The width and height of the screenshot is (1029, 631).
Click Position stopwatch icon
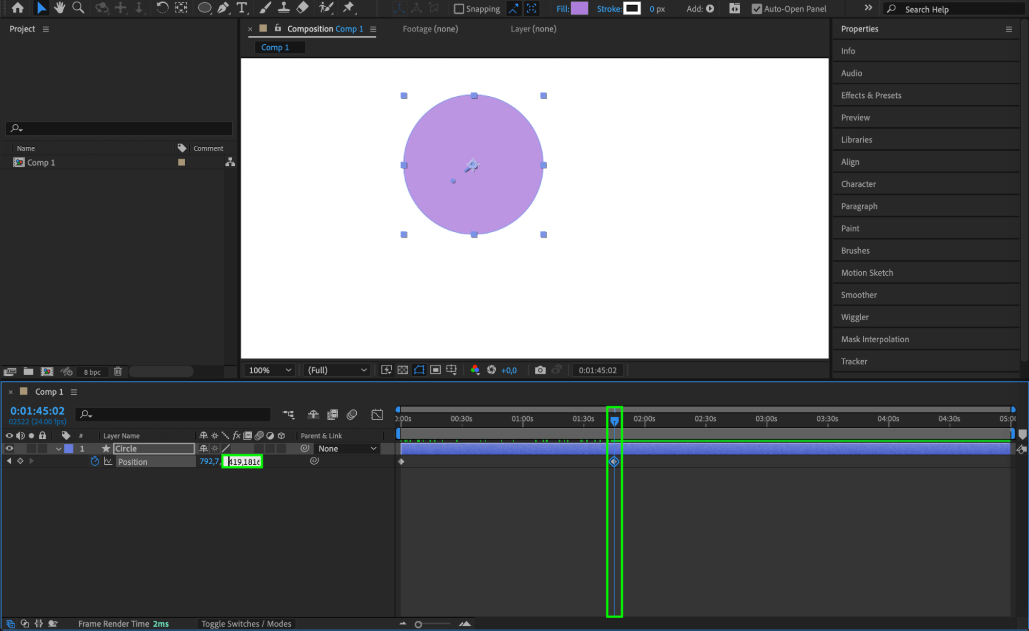[95, 462]
